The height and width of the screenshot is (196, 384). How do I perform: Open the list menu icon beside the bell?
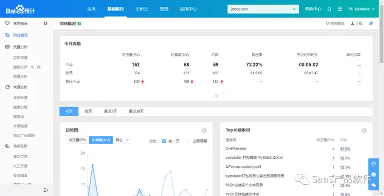coord(340,9)
